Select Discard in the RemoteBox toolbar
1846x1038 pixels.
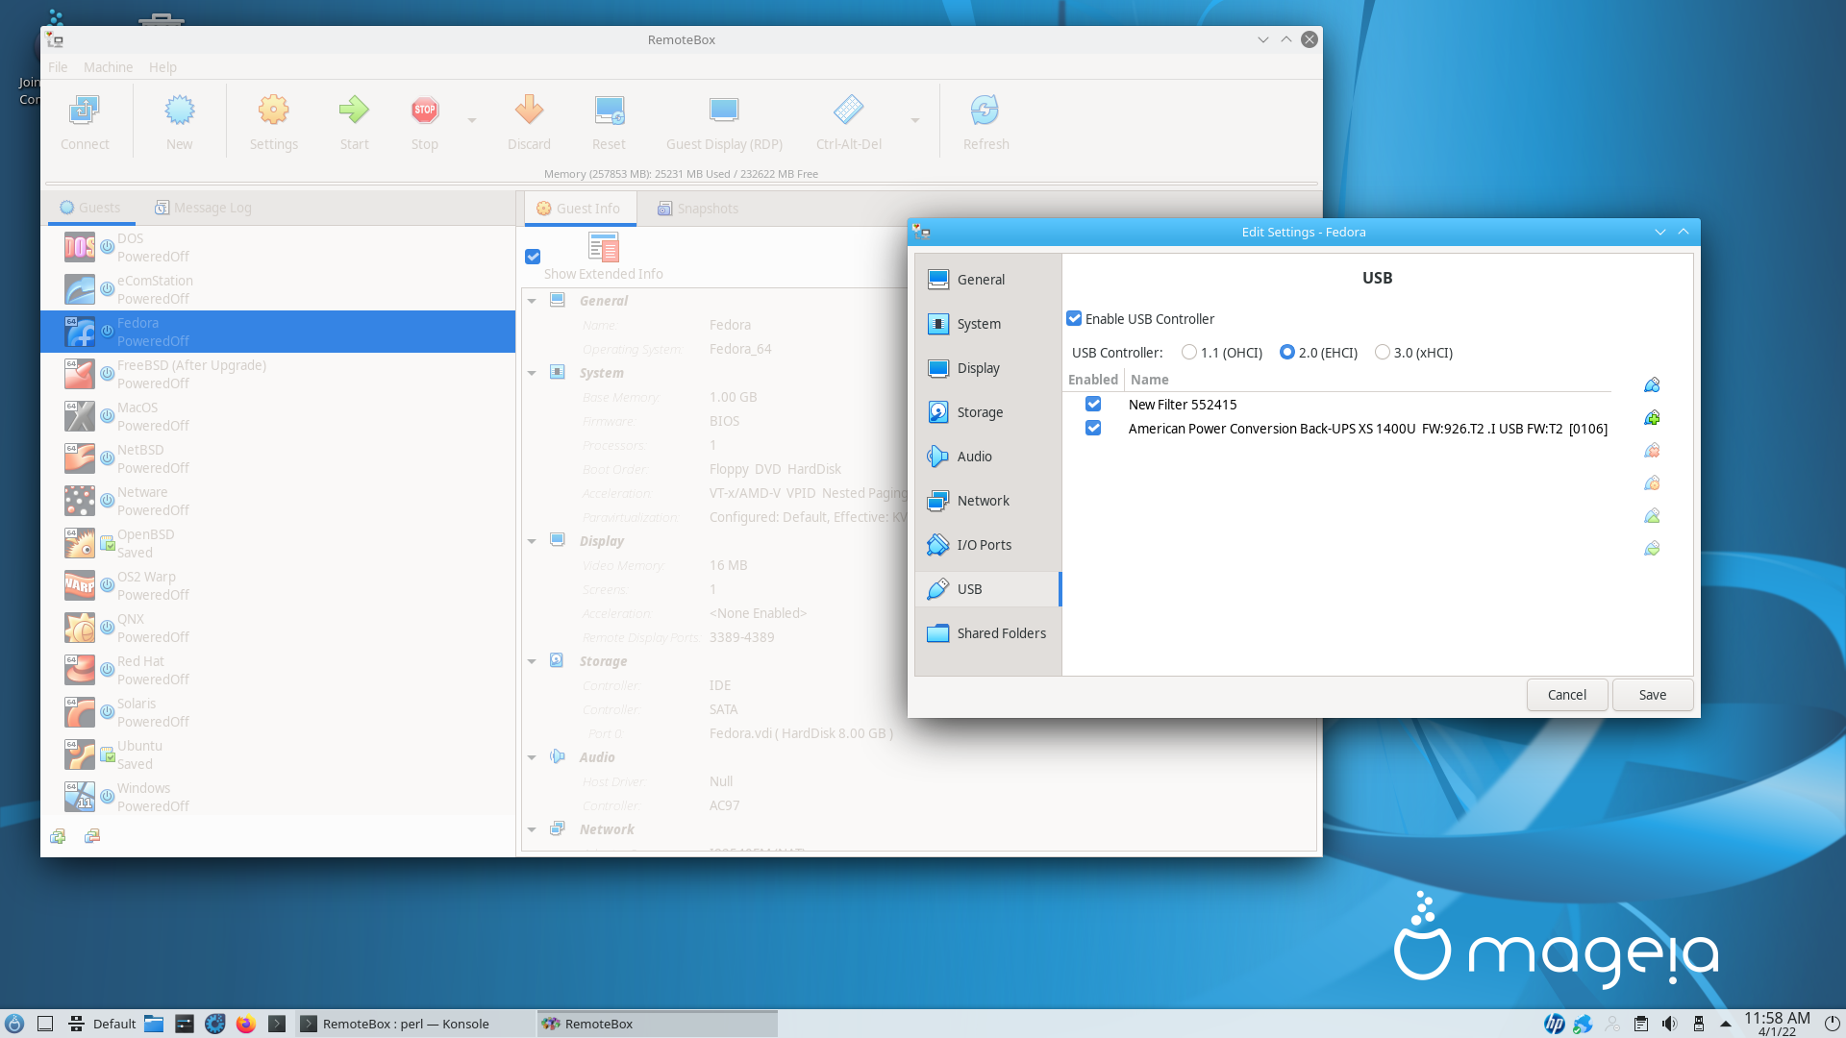click(x=529, y=120)
